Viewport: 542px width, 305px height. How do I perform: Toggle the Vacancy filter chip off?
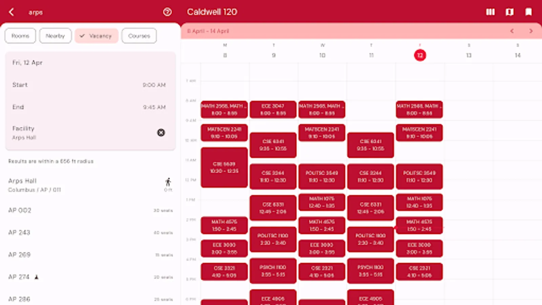[x=97, y=36]
